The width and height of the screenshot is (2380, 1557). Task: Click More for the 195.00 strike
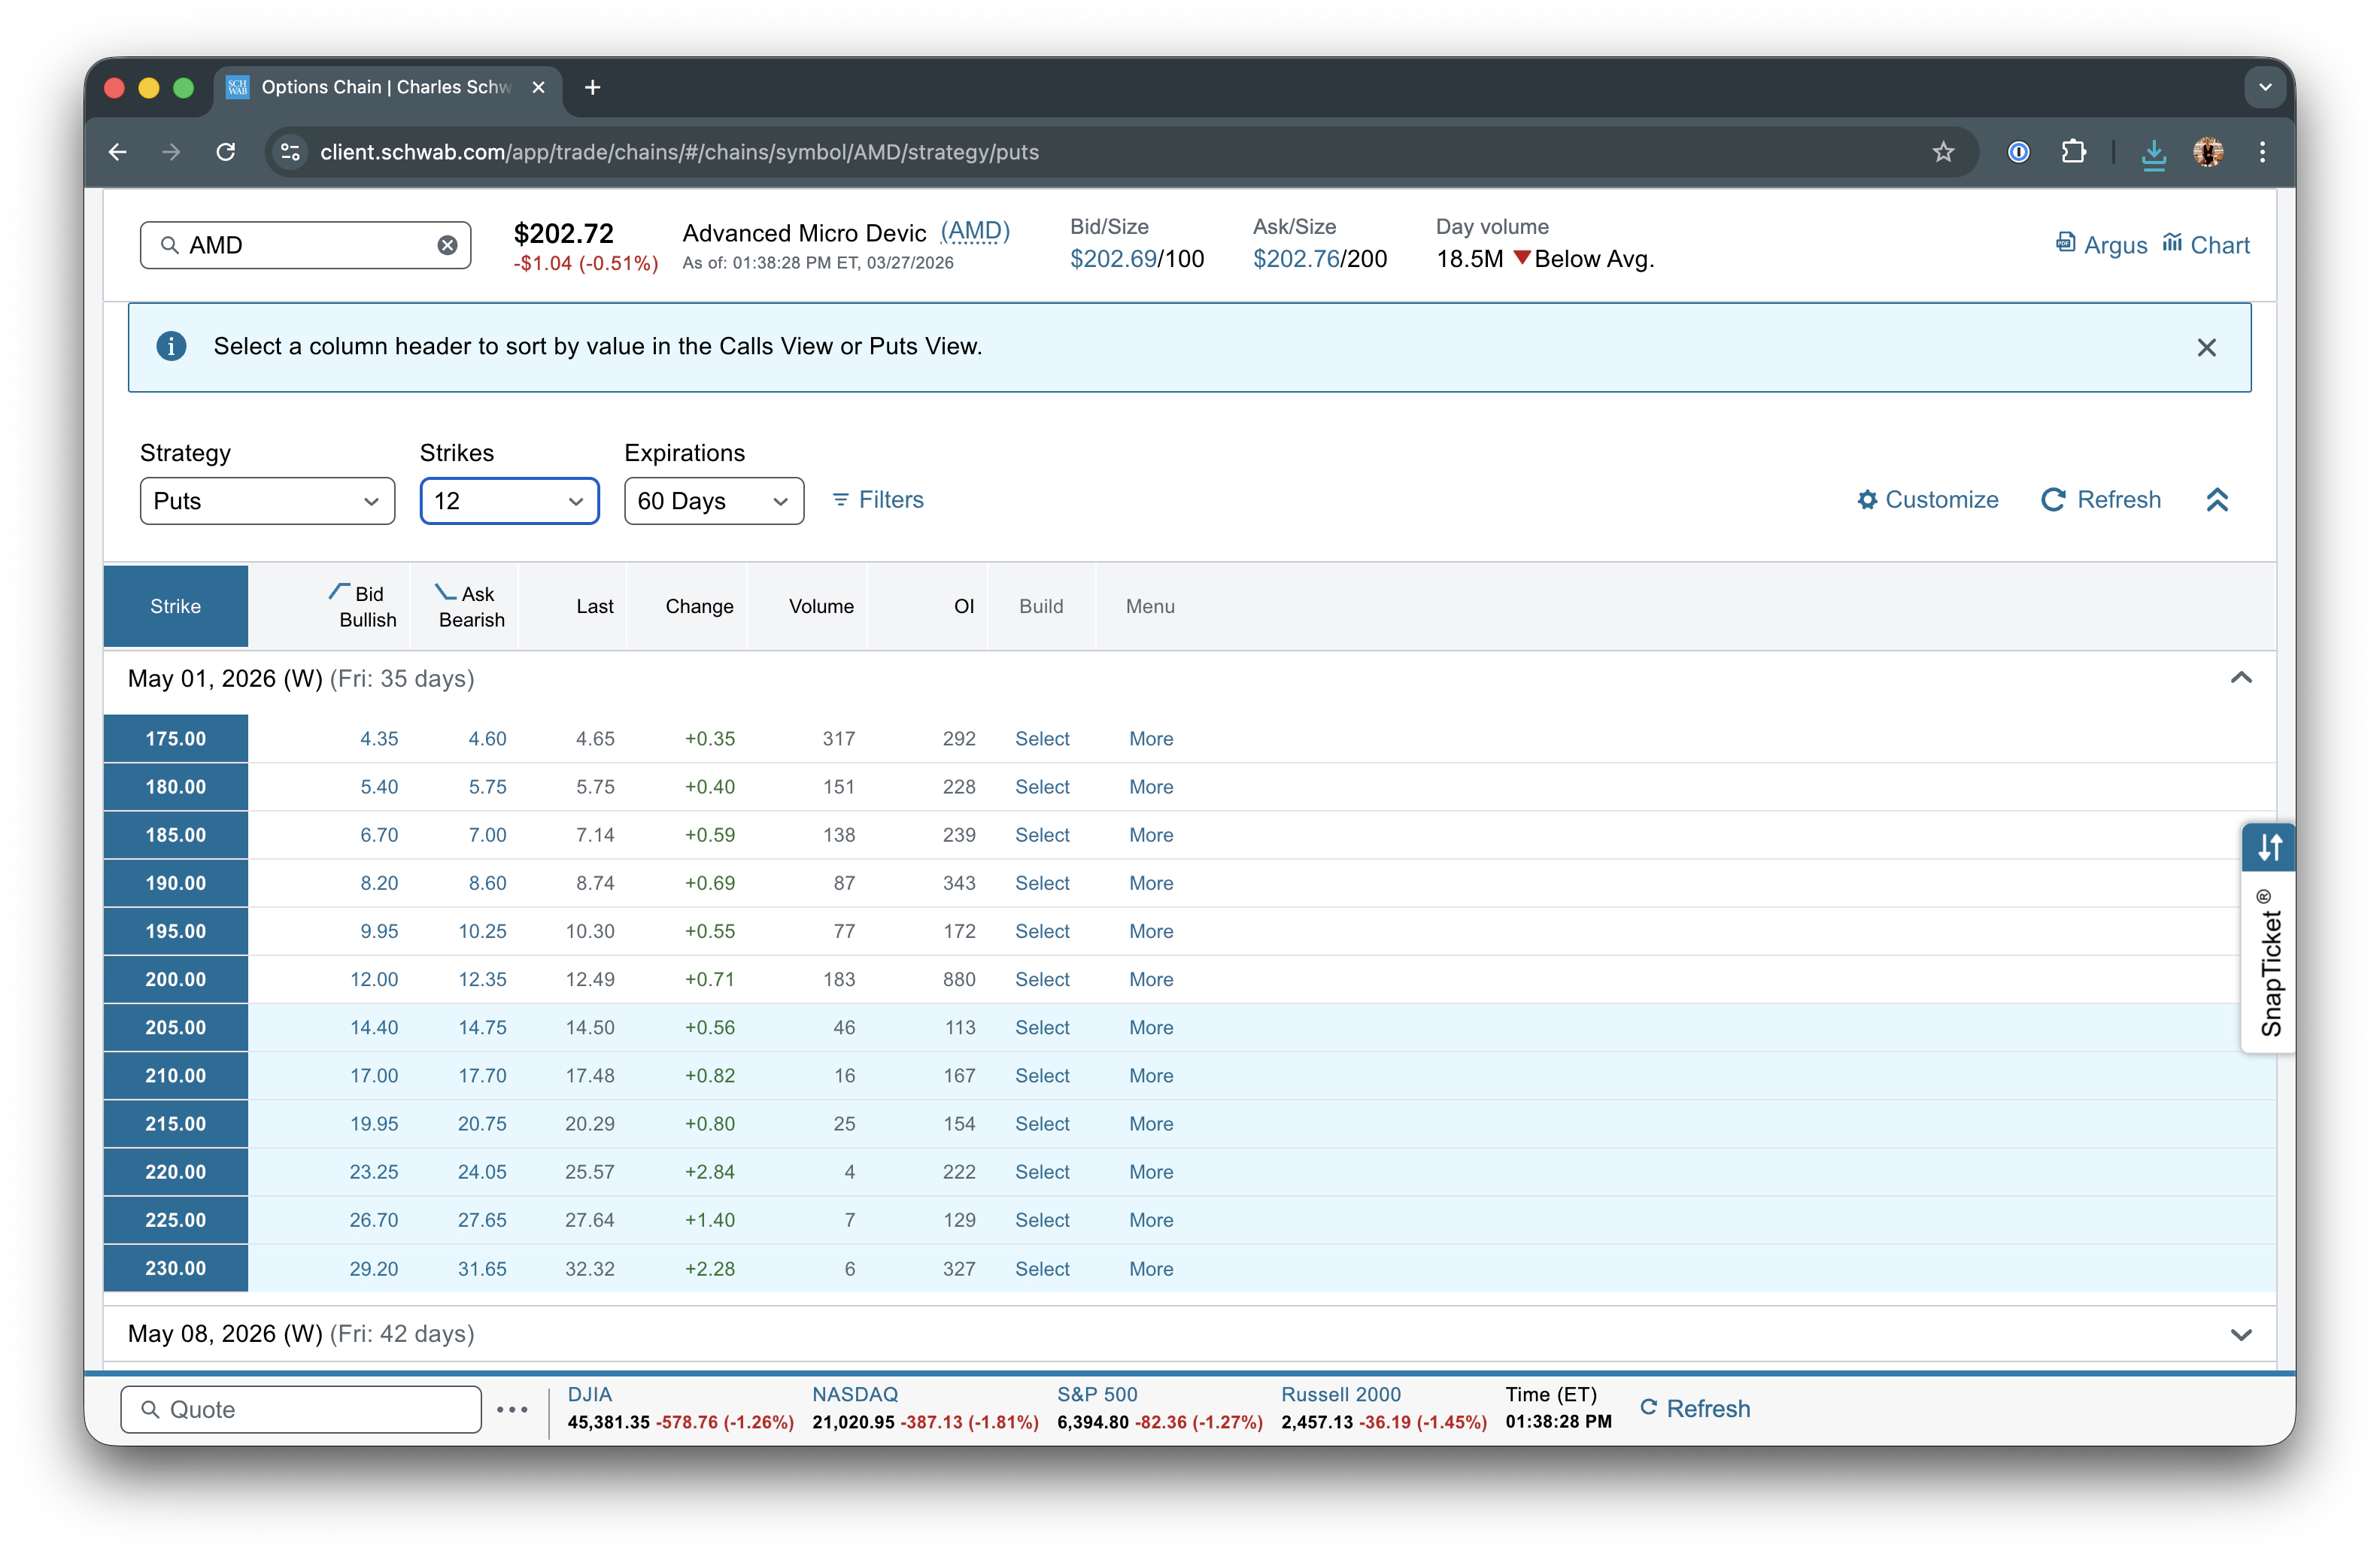(x=1151, y=931)
